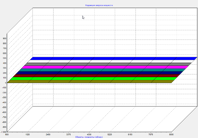The width and height of the screenshot is (198, 138).
Task: Click the chart title "Коррекция запроса мощности"
Action: click(x=99, y=5)
